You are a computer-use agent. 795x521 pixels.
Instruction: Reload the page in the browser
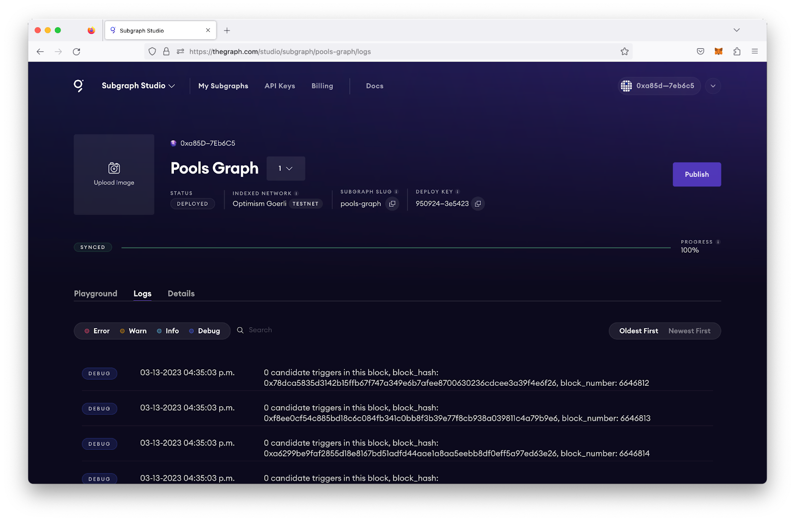coord(77,51)
